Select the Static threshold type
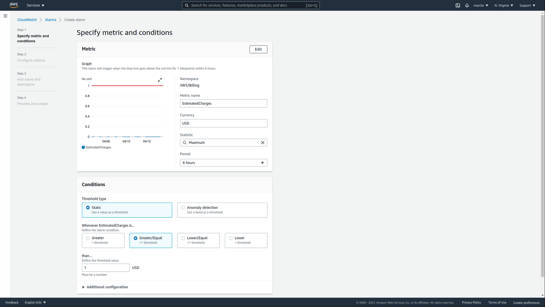Image resolution: width=545 pixels, height=307 pixels. coord(127,210)
